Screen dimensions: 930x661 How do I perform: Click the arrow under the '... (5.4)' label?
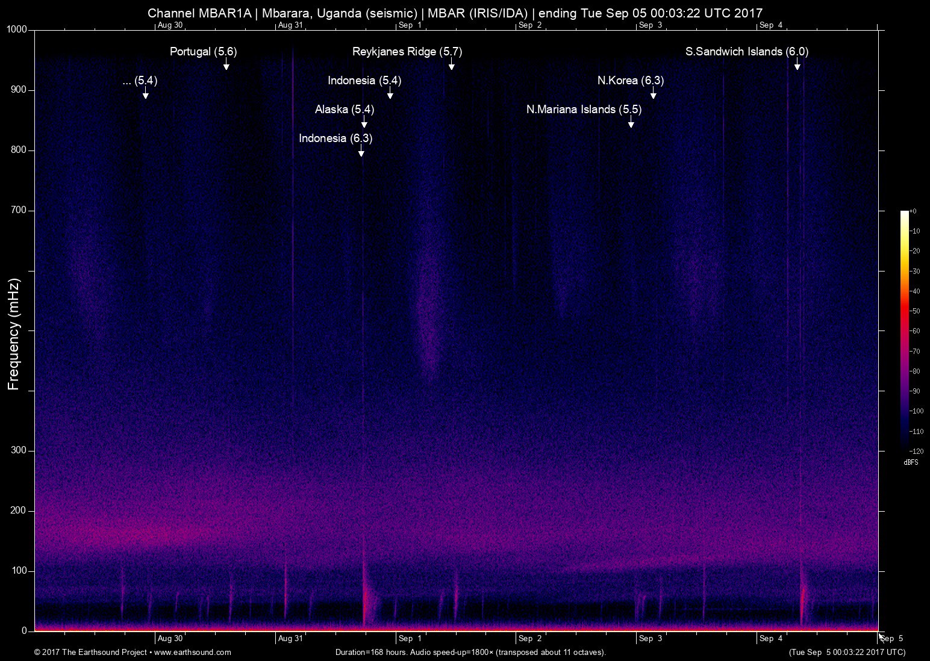pyautogui.click(x=145, y=94)
